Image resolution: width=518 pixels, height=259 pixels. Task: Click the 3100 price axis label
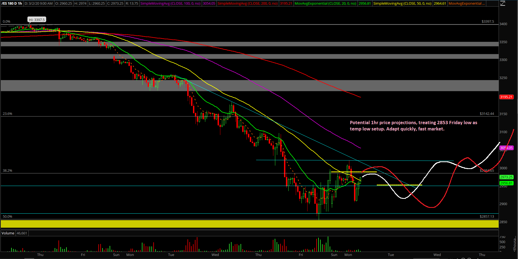tap(503, 132)
